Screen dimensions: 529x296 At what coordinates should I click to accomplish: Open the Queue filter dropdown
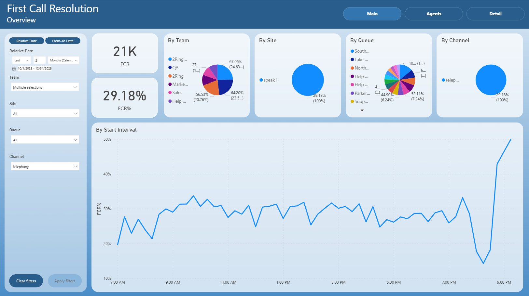45,140
